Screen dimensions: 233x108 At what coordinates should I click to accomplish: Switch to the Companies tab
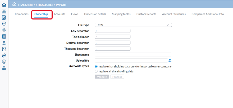pyautogui.click(x=22, y=14)
